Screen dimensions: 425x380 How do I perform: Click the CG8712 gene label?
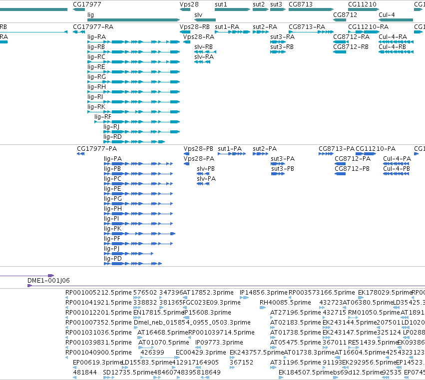coord(345,14)
